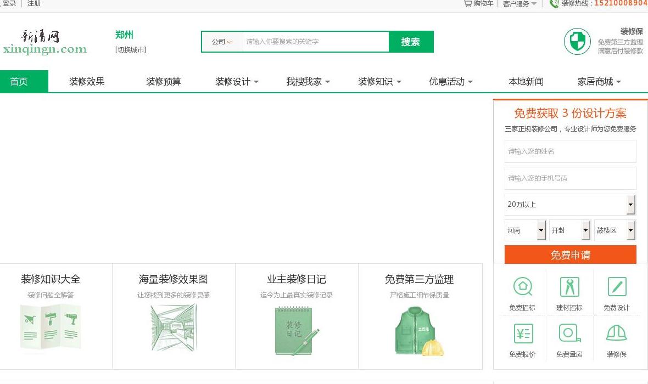This screenshot has width=648, height=384.
Task: Open the 建材招标 tools icon
Action: 569,286
